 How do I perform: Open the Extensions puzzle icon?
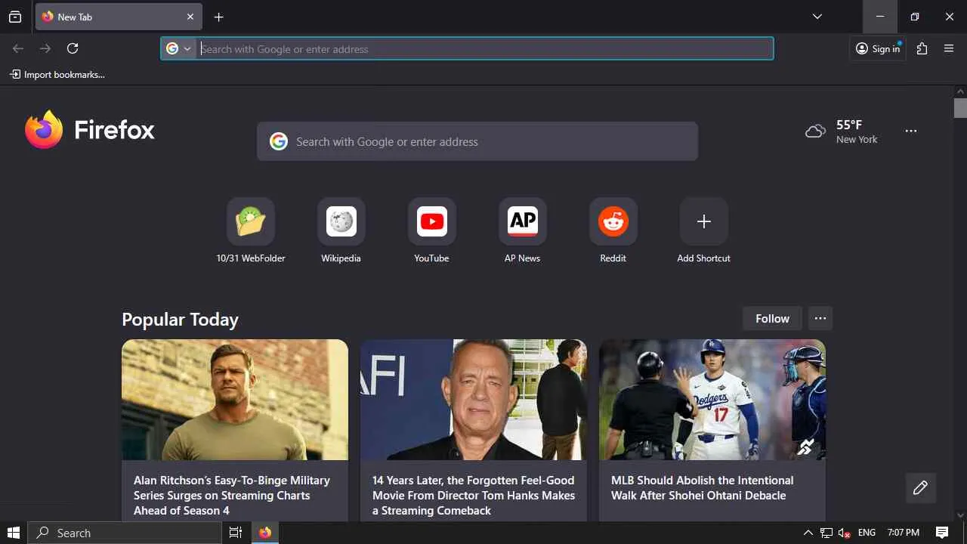point(922,48)
